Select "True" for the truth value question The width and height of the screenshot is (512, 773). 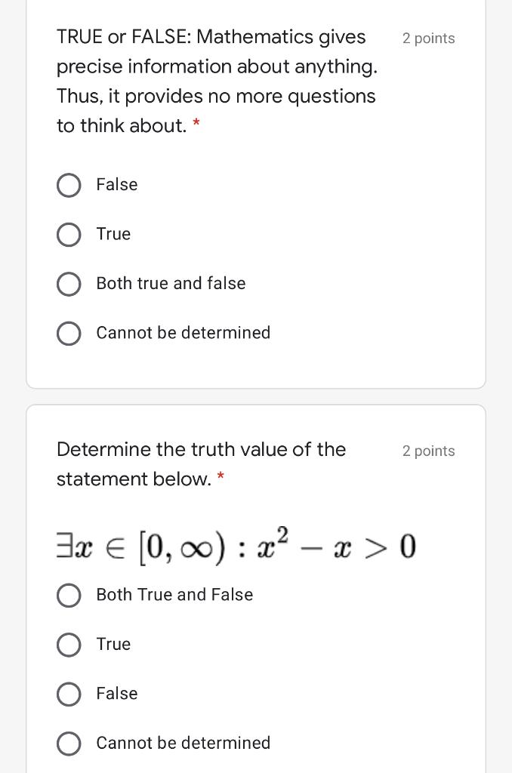(69, 644)
